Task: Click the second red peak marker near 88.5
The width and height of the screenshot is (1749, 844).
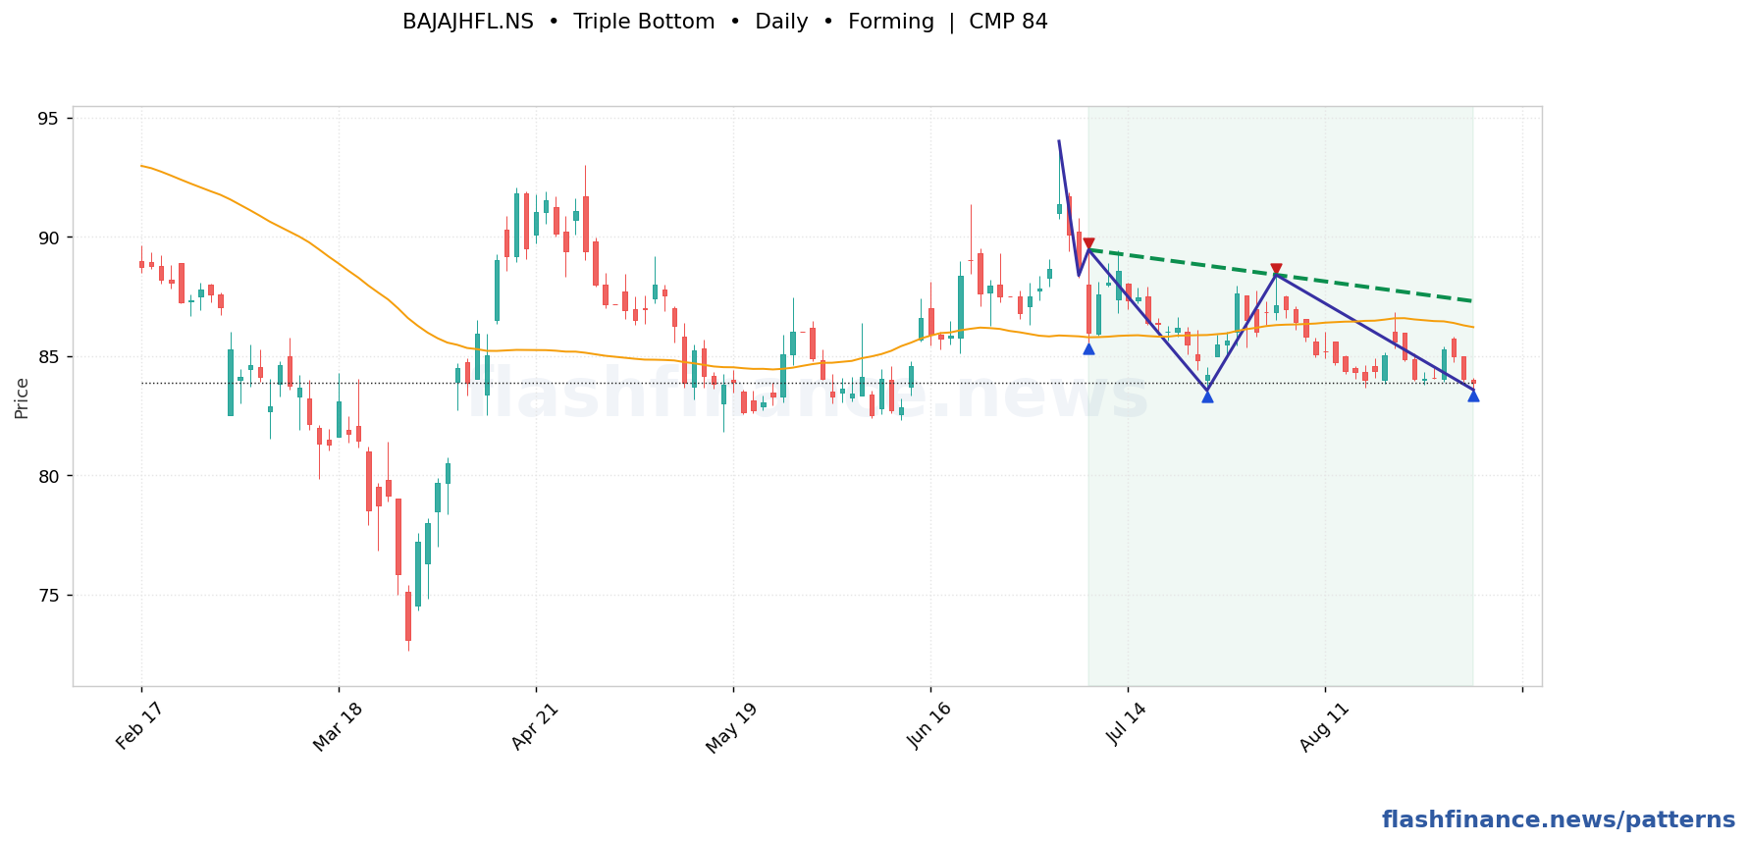Action: click(1276, 269)
